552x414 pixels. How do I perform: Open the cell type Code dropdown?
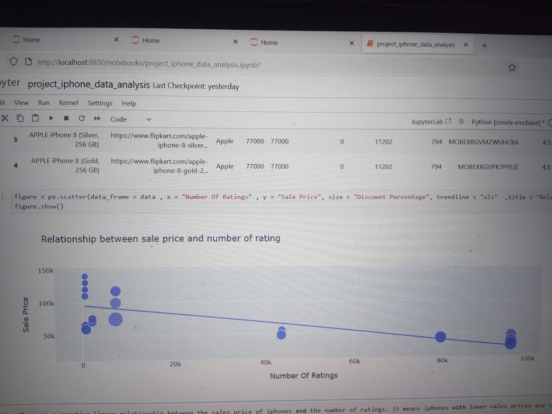[130, 119]
